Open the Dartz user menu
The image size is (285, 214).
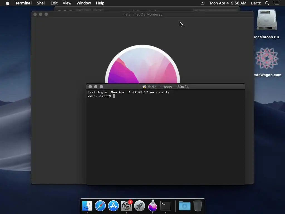click(x=255, y=3)
